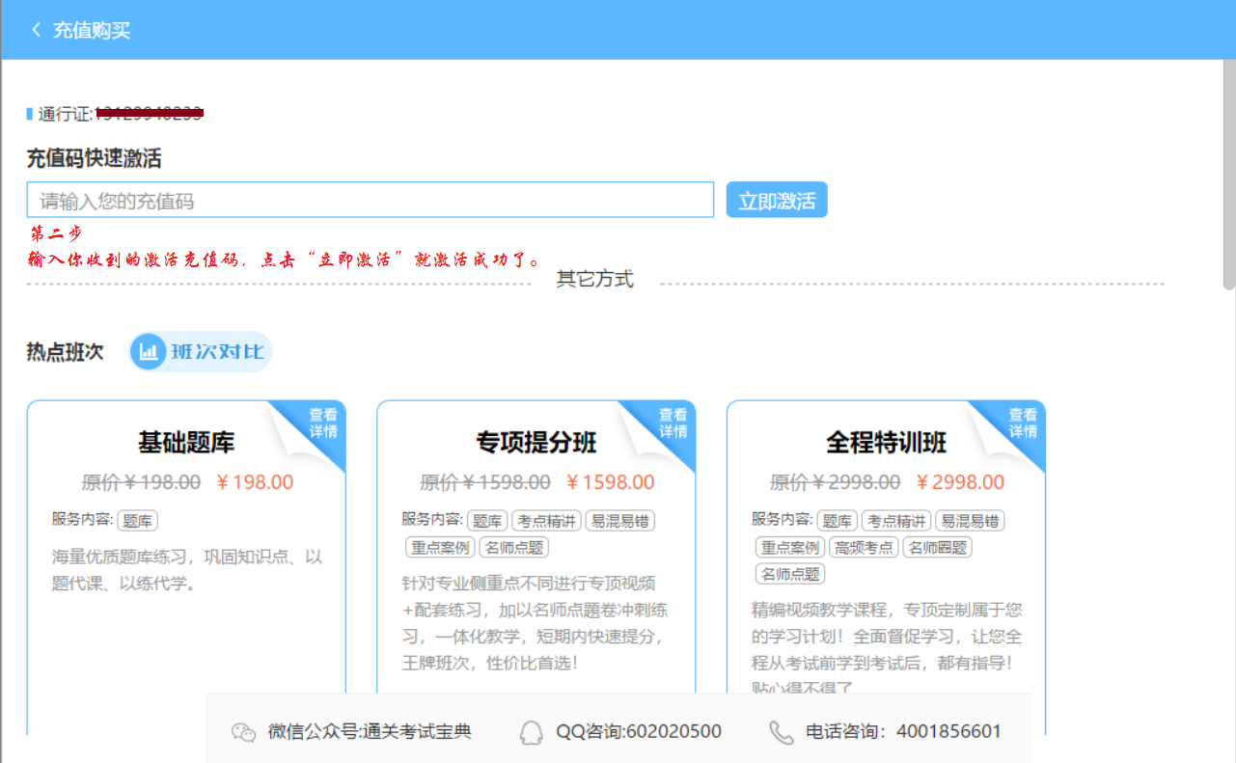Click the 考点精讲 tag in 专项提分班
Screen dimensions: 1236x763
coord(546,521)
